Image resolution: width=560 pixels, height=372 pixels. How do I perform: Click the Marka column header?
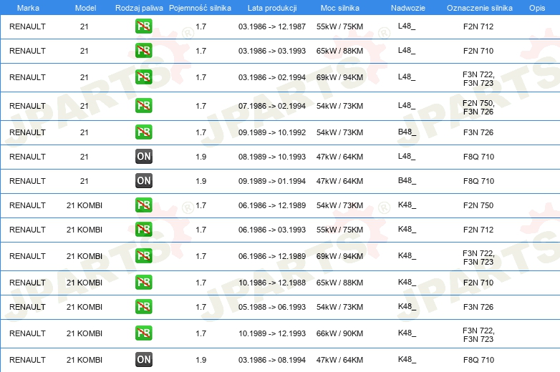28,8
